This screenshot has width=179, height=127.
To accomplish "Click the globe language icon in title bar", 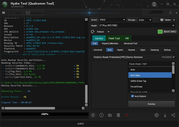I will 154,4.
